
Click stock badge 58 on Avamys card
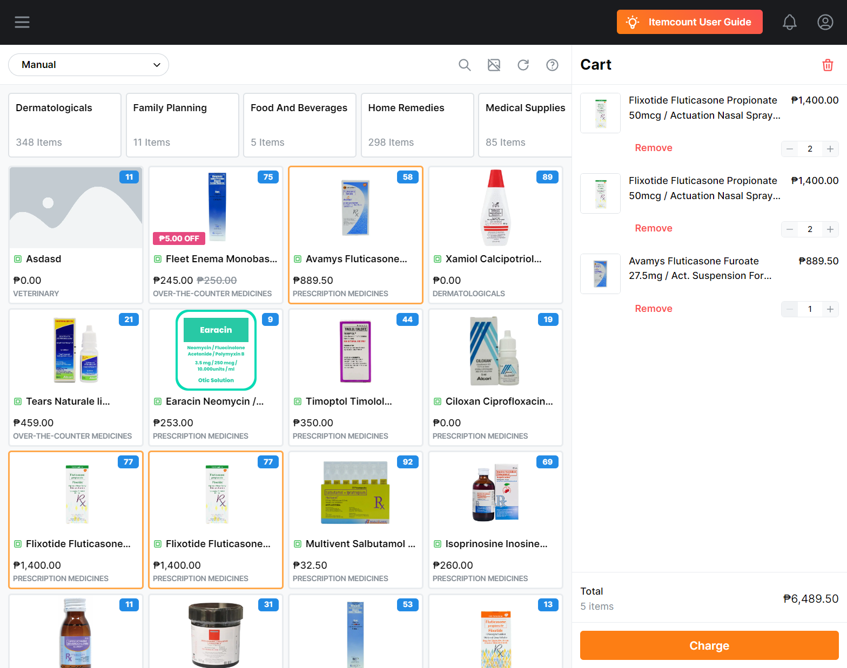[408, 177]
